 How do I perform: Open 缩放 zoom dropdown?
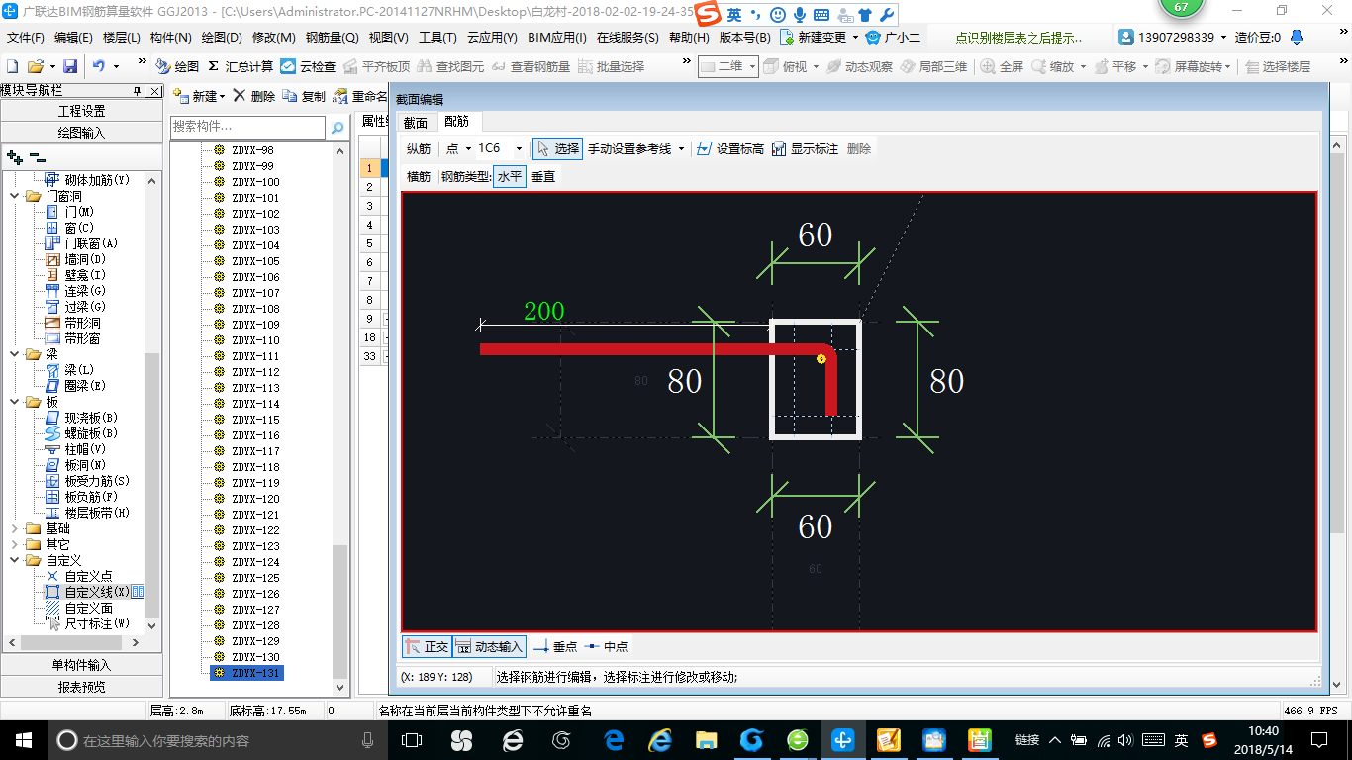pos(1083,66)
